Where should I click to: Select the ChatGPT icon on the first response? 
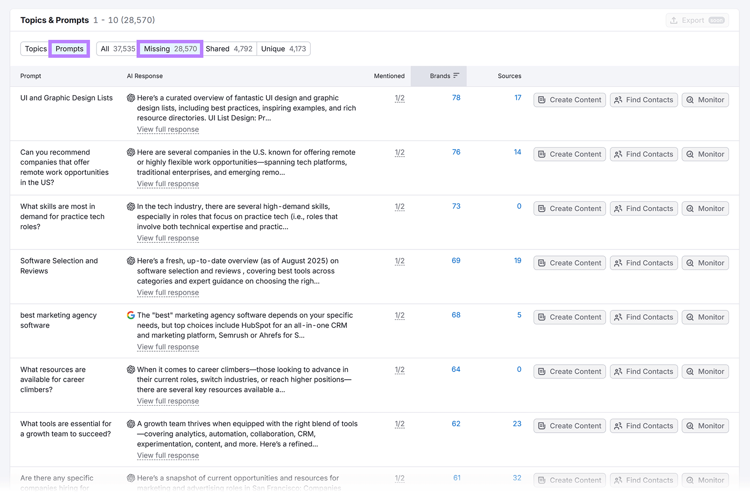coord(130,98)
